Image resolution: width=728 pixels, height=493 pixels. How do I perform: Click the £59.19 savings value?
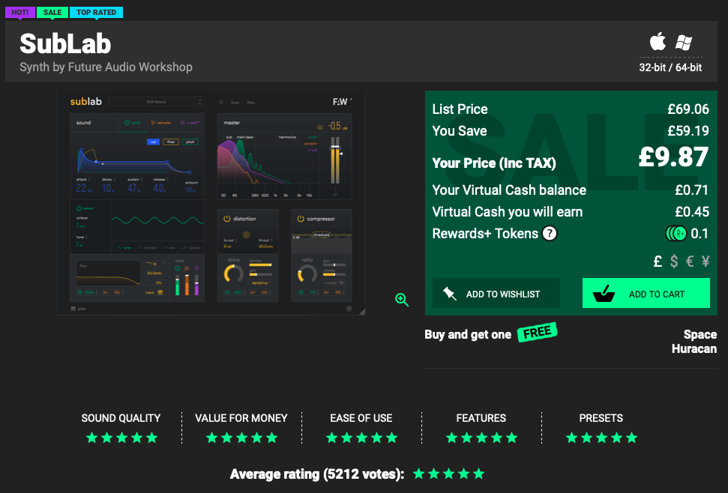click(x=688, y=131)
